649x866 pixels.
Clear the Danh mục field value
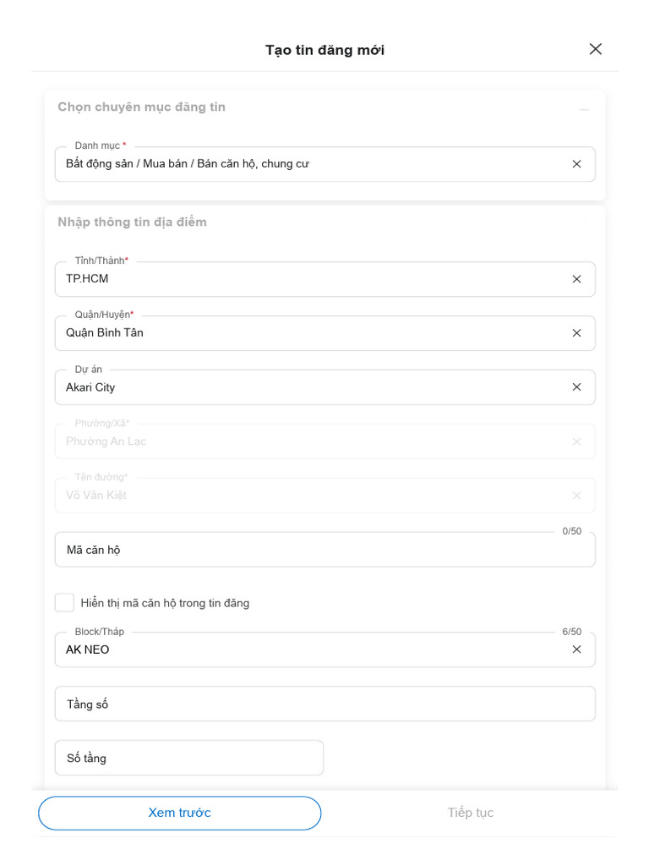point(576,164)
